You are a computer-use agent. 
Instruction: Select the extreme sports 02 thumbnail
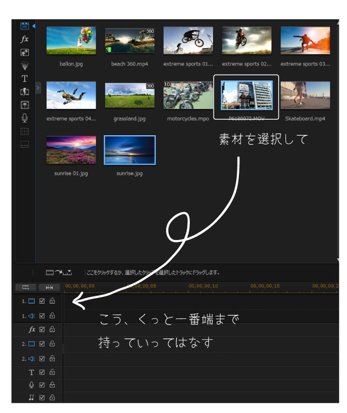click(x=247, y=40)
